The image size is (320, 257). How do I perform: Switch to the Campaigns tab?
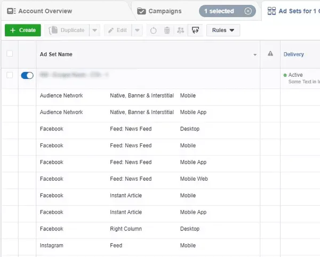click(x=164, y=11)
